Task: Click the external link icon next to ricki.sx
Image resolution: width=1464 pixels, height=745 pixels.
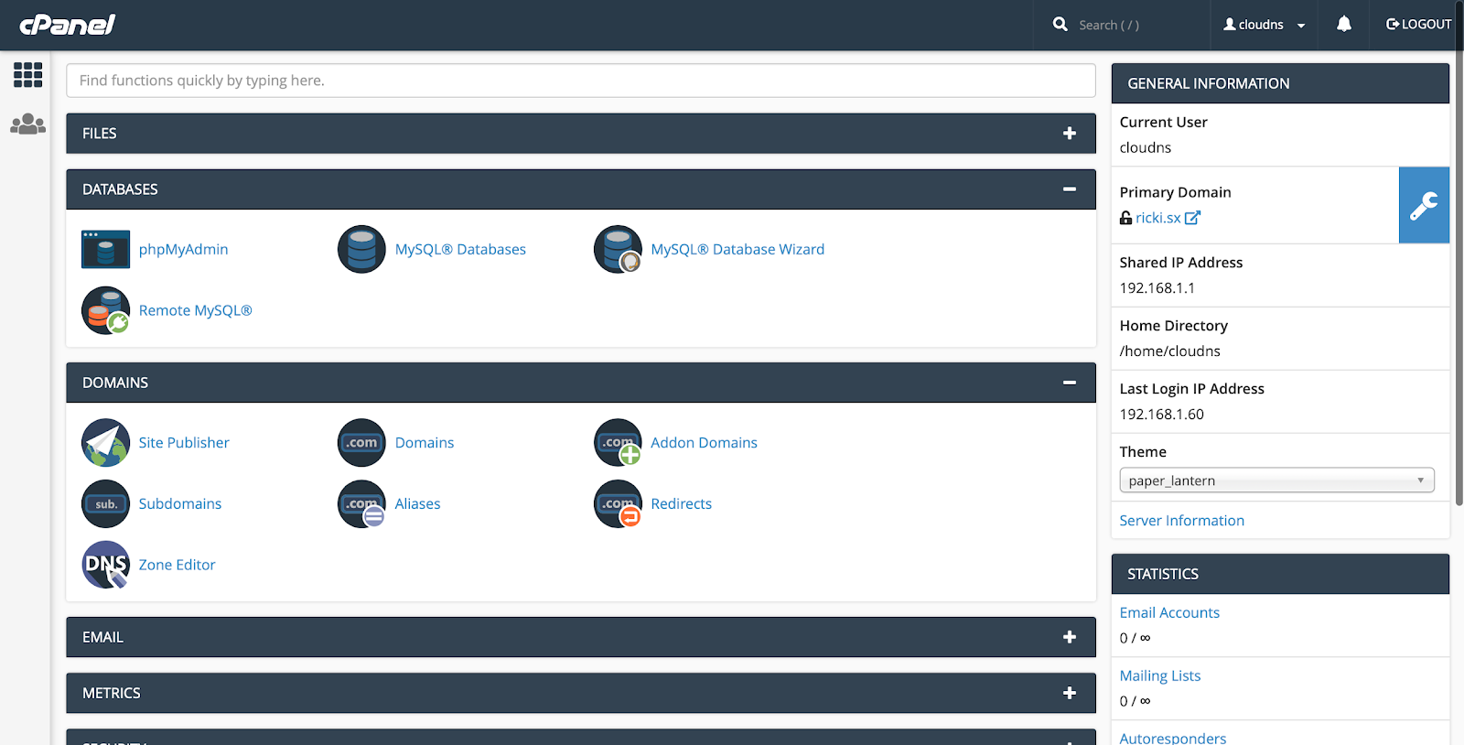Action: [x=1192, y=218]
